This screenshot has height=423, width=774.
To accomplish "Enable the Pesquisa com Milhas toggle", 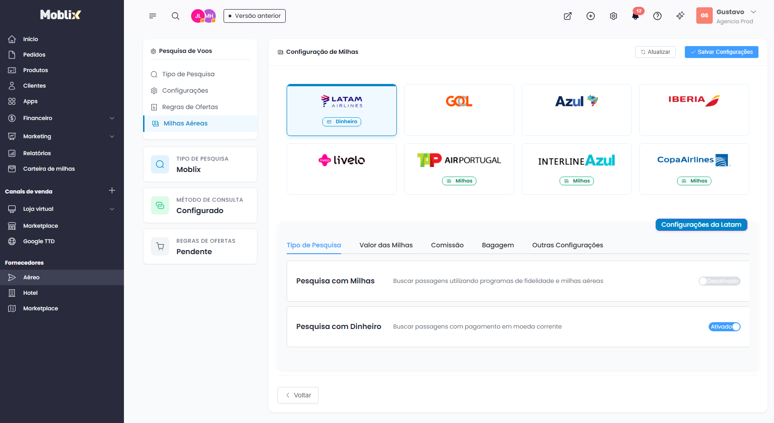I will click(x=720, y=281).
